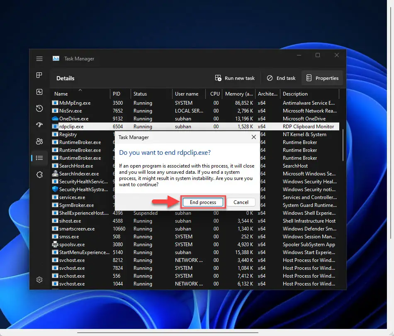Close the confirmation dialog with X
Image resolution: width=394 pixels, height=336 pixels.
[254, 137]
